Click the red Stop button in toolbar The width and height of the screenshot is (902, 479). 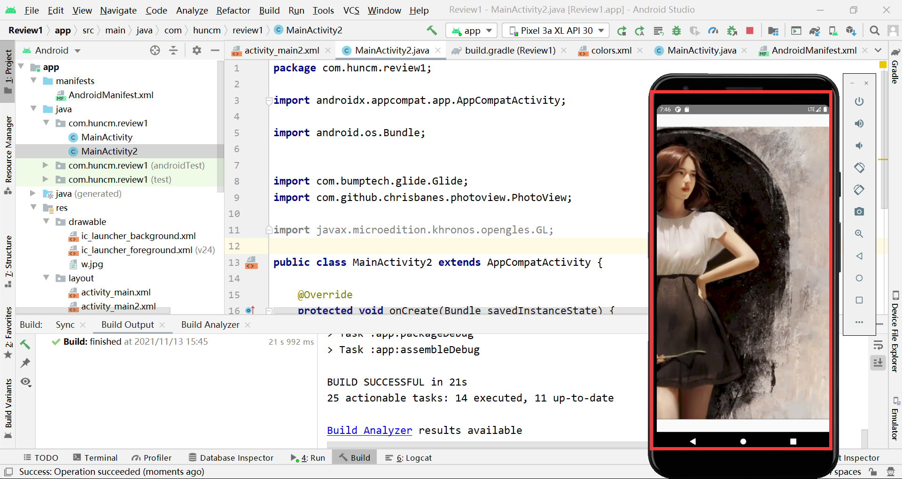(750, 31)
